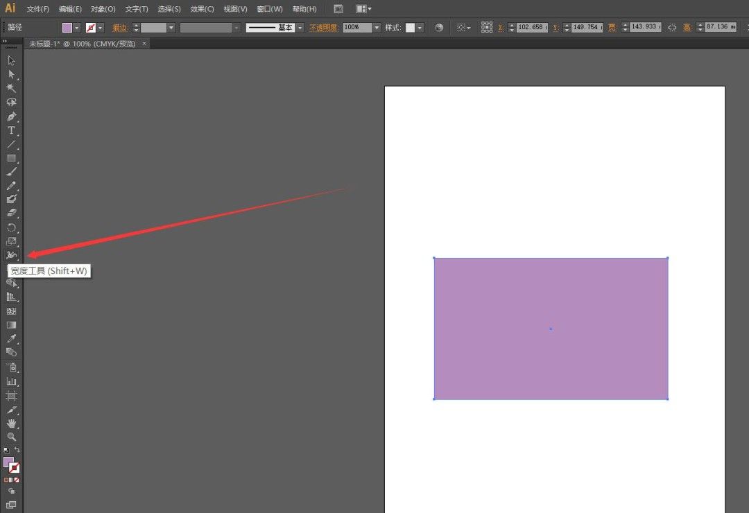The height and width of the screenshot is (513, 749).
Task: Choose the Eraser tool
Action: pos(11,214)
